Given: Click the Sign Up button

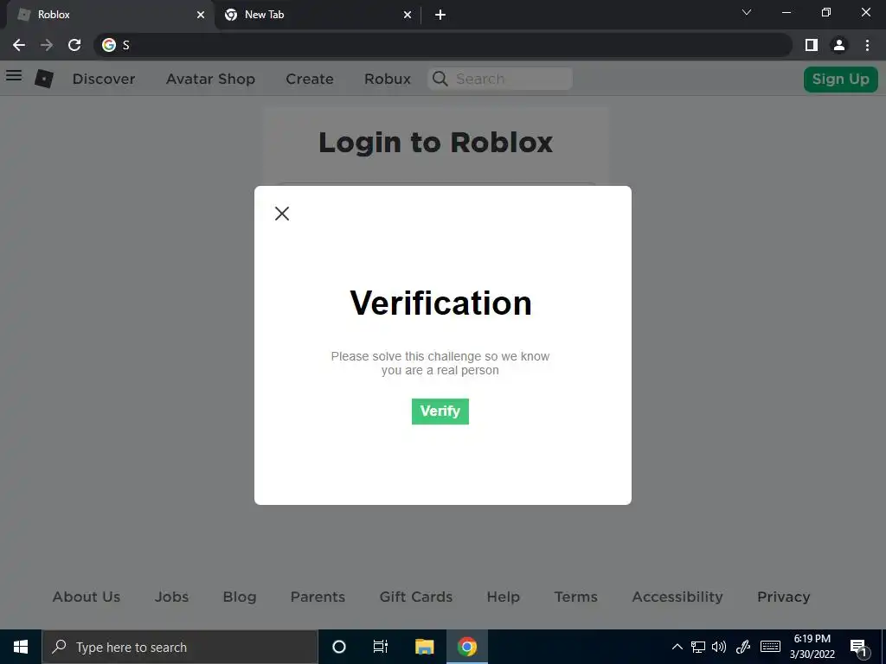Looking at the screenshot, I should click(841, 79).
